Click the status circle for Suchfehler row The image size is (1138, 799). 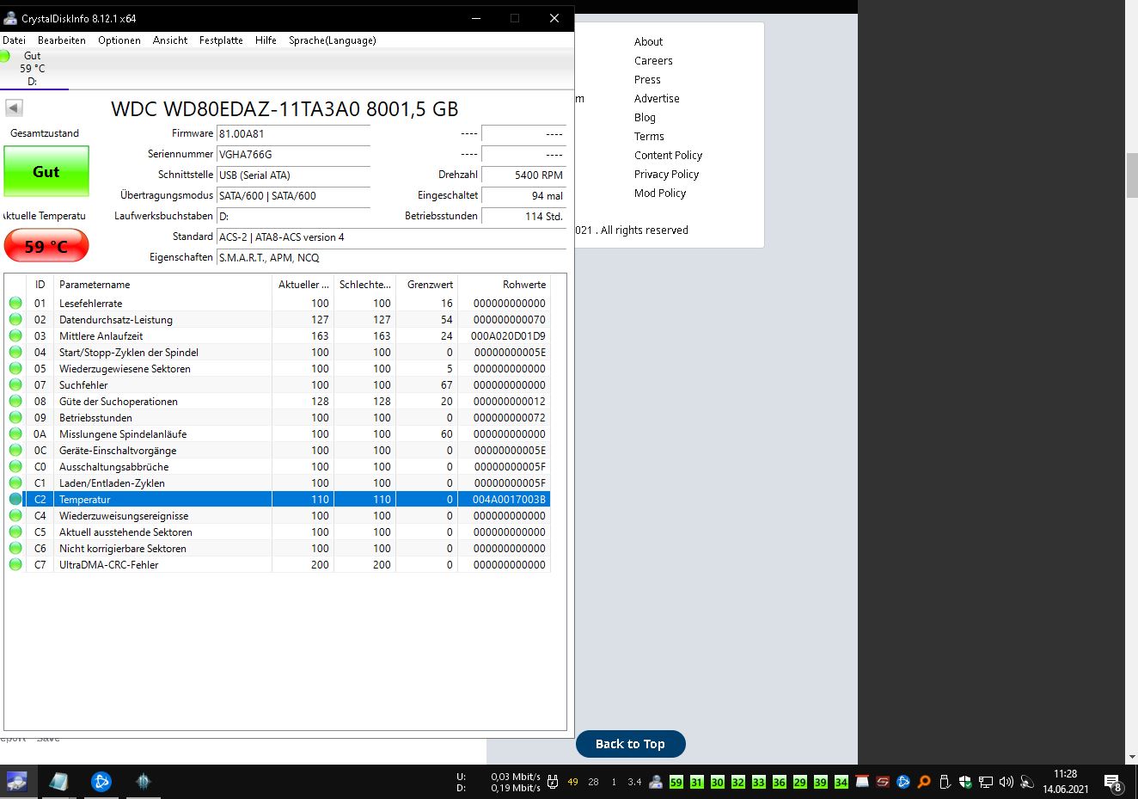(15, 384)
